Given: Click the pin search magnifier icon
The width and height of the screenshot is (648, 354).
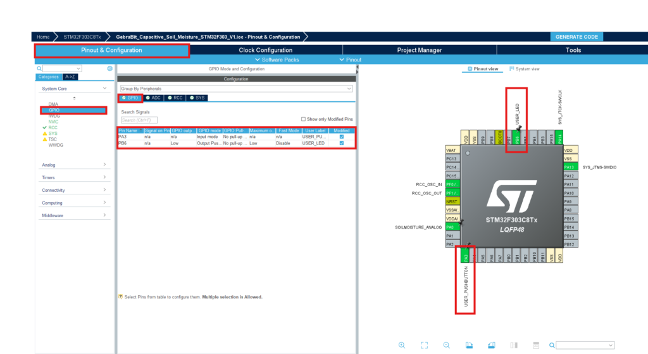Looking at the screenshot, I should click(552, 345).
